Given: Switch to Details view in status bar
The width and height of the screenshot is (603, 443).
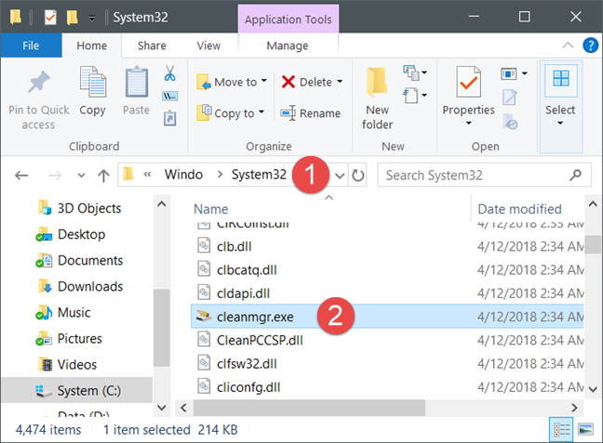Looking at the screenshot, I should click(x=561, y=430).
